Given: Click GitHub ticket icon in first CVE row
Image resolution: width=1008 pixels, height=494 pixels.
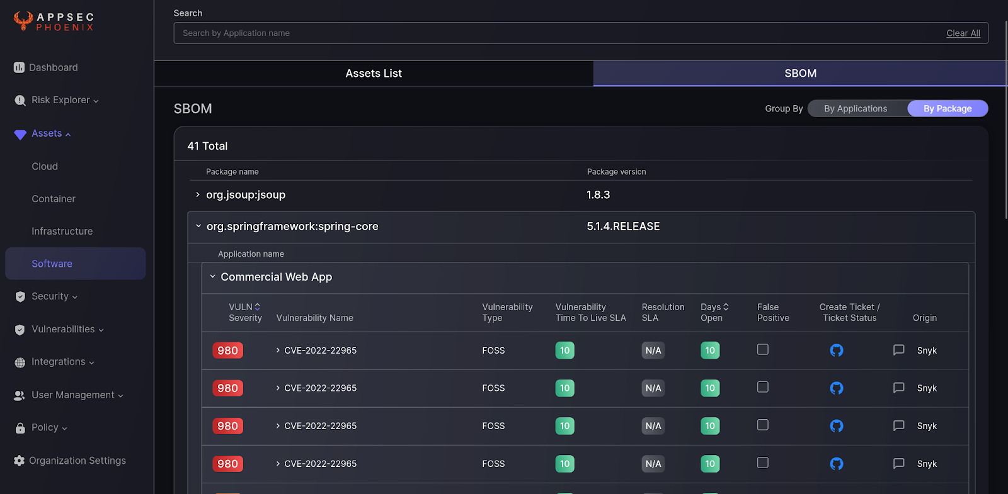Looking at the screenshot, I should (836, 351).
